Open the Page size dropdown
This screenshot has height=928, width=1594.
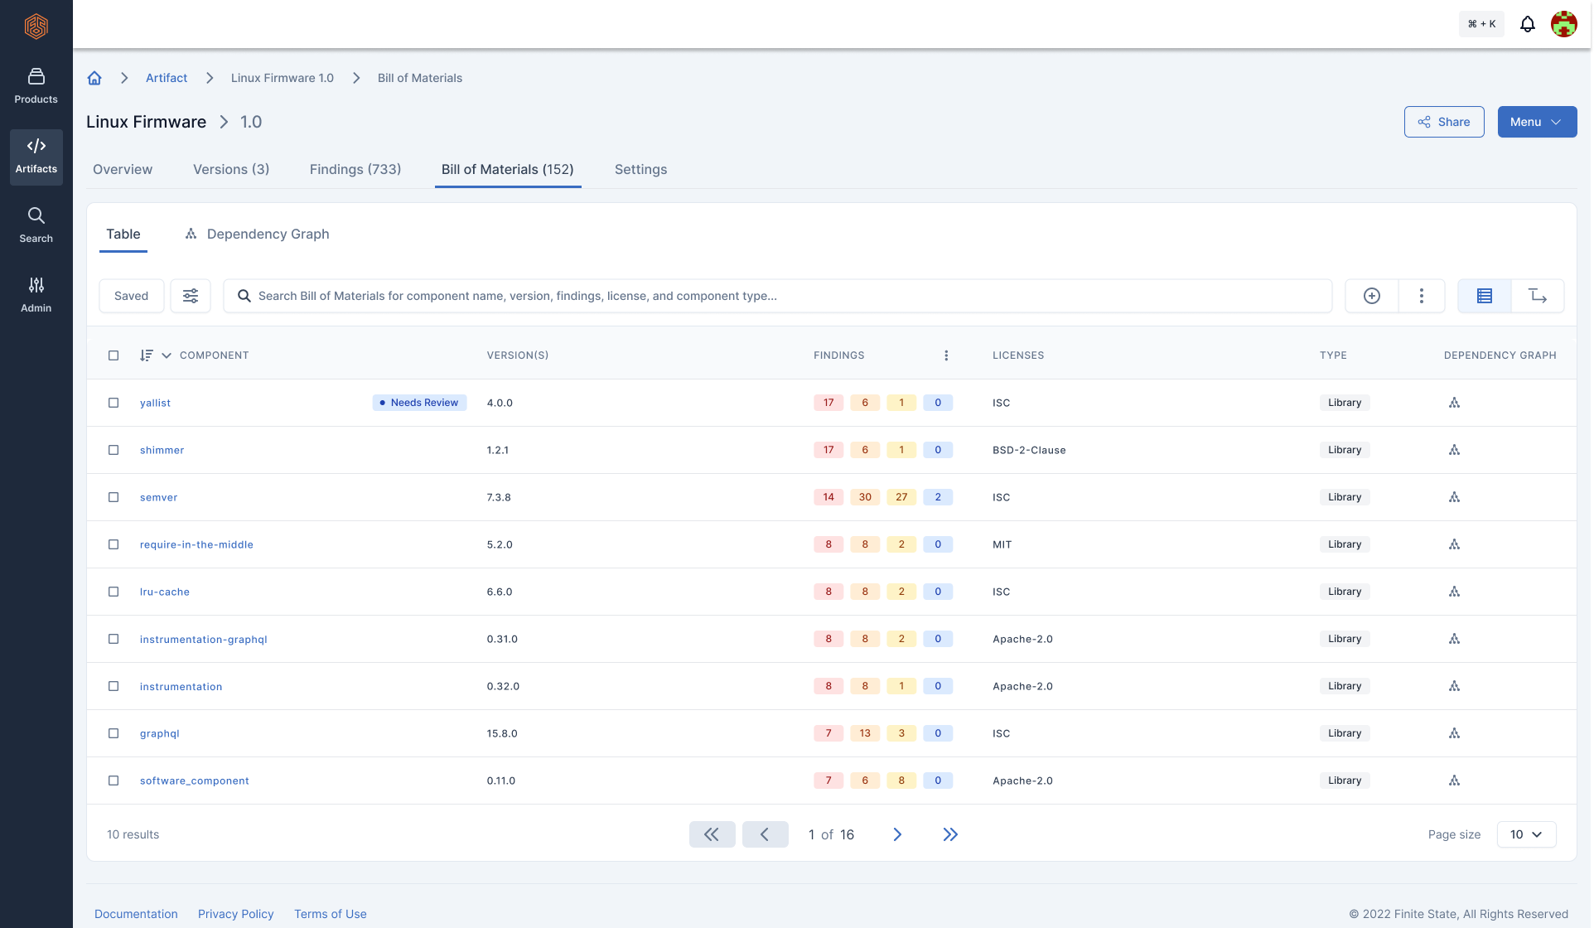[x=1526, y=834]
